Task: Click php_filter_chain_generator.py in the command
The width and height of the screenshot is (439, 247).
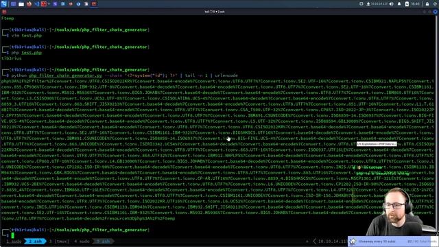Action: pos(66,75)
